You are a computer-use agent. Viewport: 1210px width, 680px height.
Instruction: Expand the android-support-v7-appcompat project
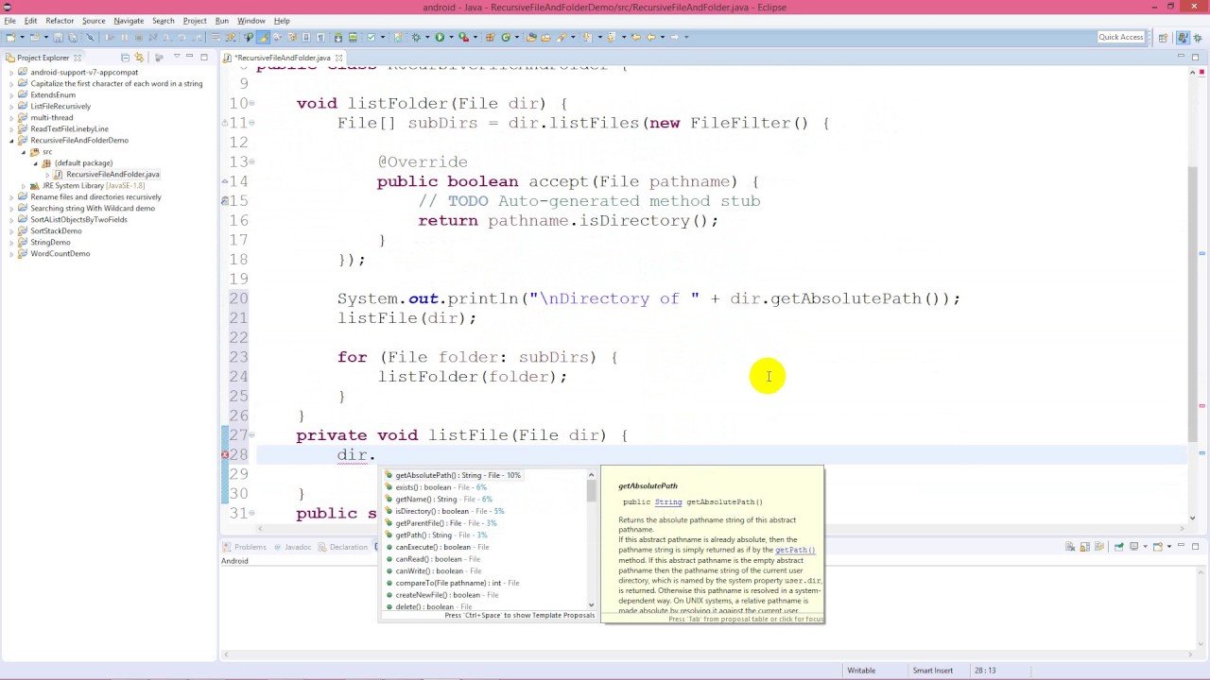[x=11, y=72]
